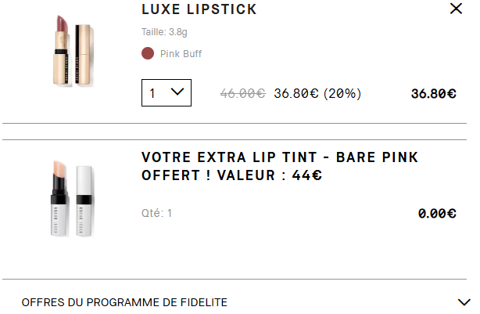
Task: Click the discounted price 36.80€ (20%)
Action: [x=317, y=93]
